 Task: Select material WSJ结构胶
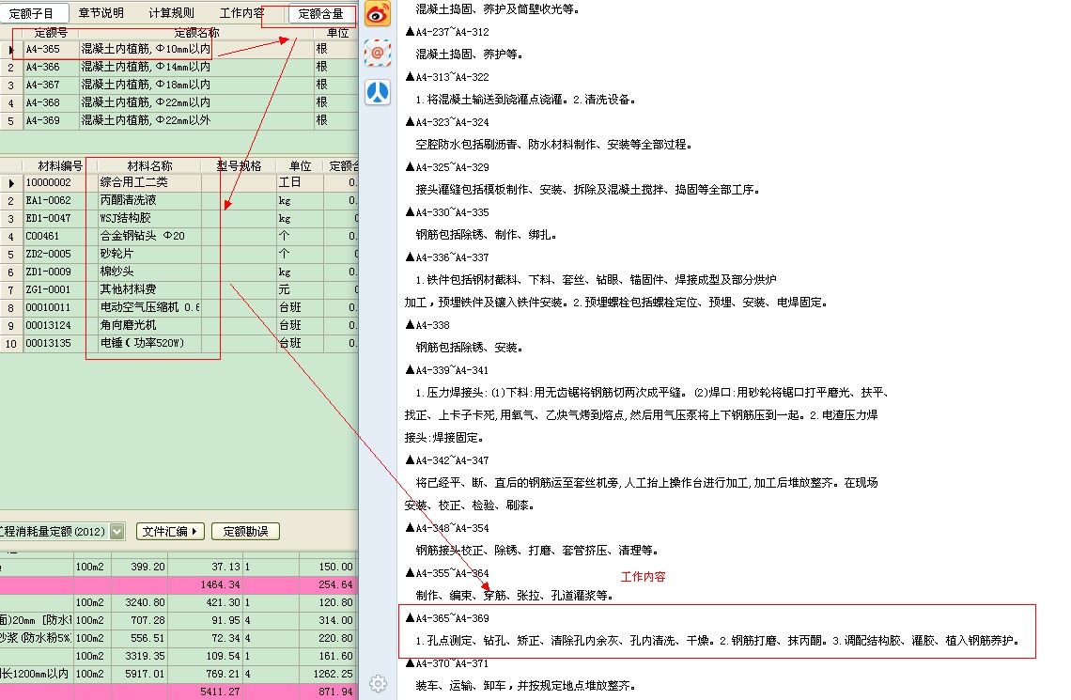click(126, 218)
